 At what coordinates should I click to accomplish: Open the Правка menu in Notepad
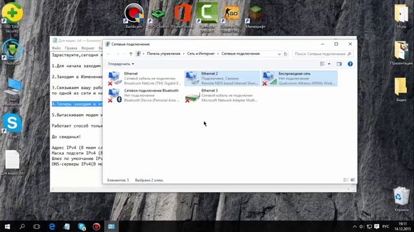click(x=71, y=48)
